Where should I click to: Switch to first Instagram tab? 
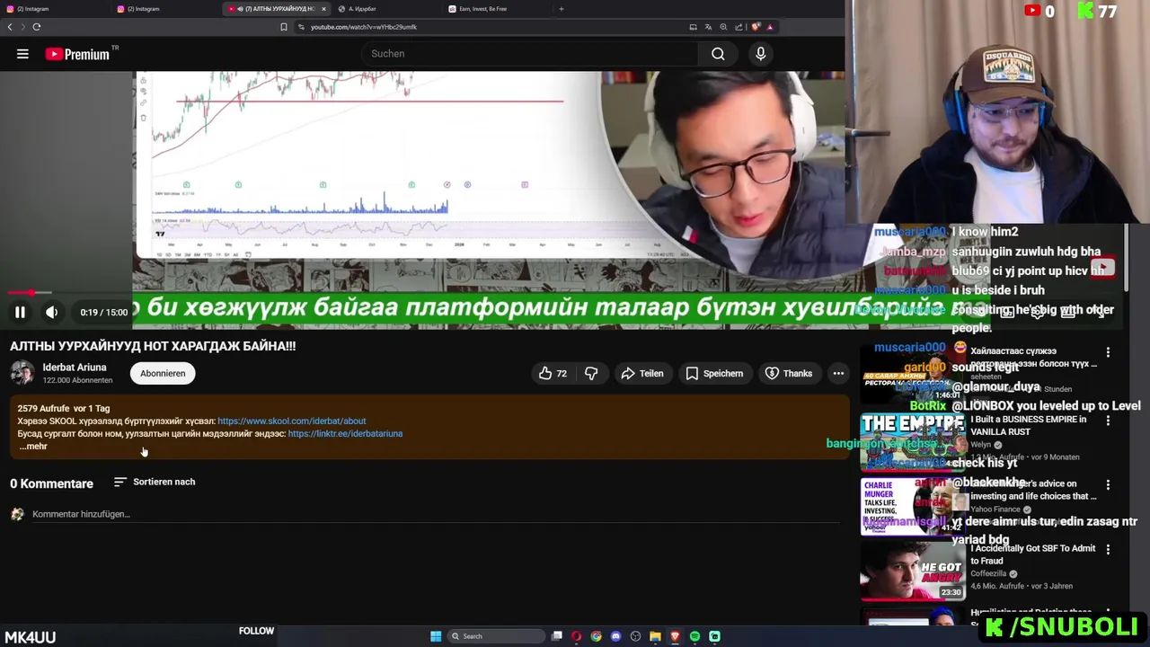tap(54, 9)
